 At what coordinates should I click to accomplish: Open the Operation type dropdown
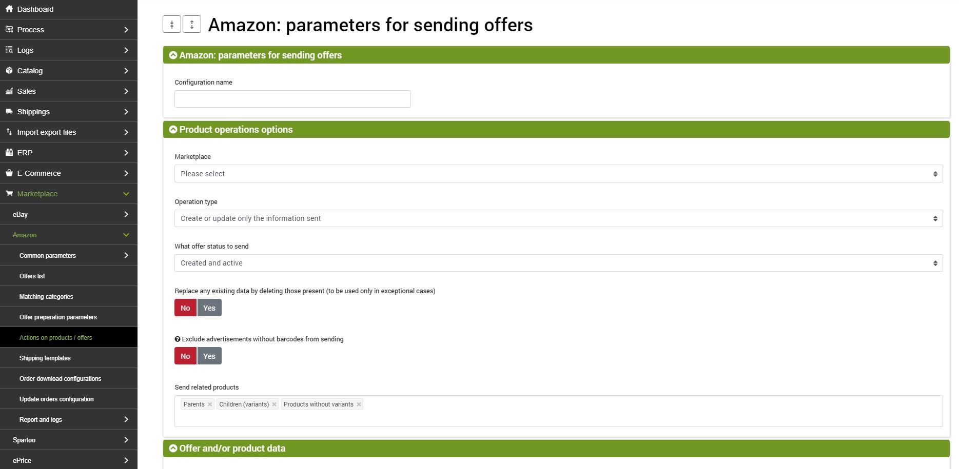pyautogui.click(x=558, y=218)
